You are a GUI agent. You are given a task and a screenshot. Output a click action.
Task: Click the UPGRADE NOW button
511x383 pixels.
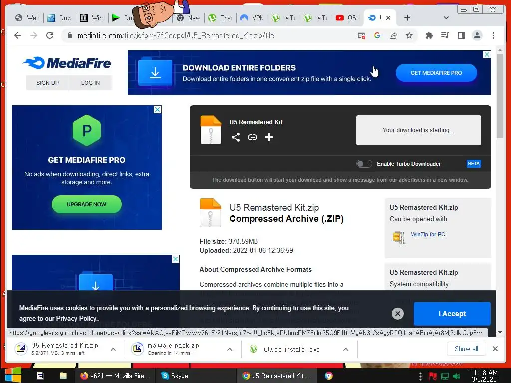coord(87,204)
